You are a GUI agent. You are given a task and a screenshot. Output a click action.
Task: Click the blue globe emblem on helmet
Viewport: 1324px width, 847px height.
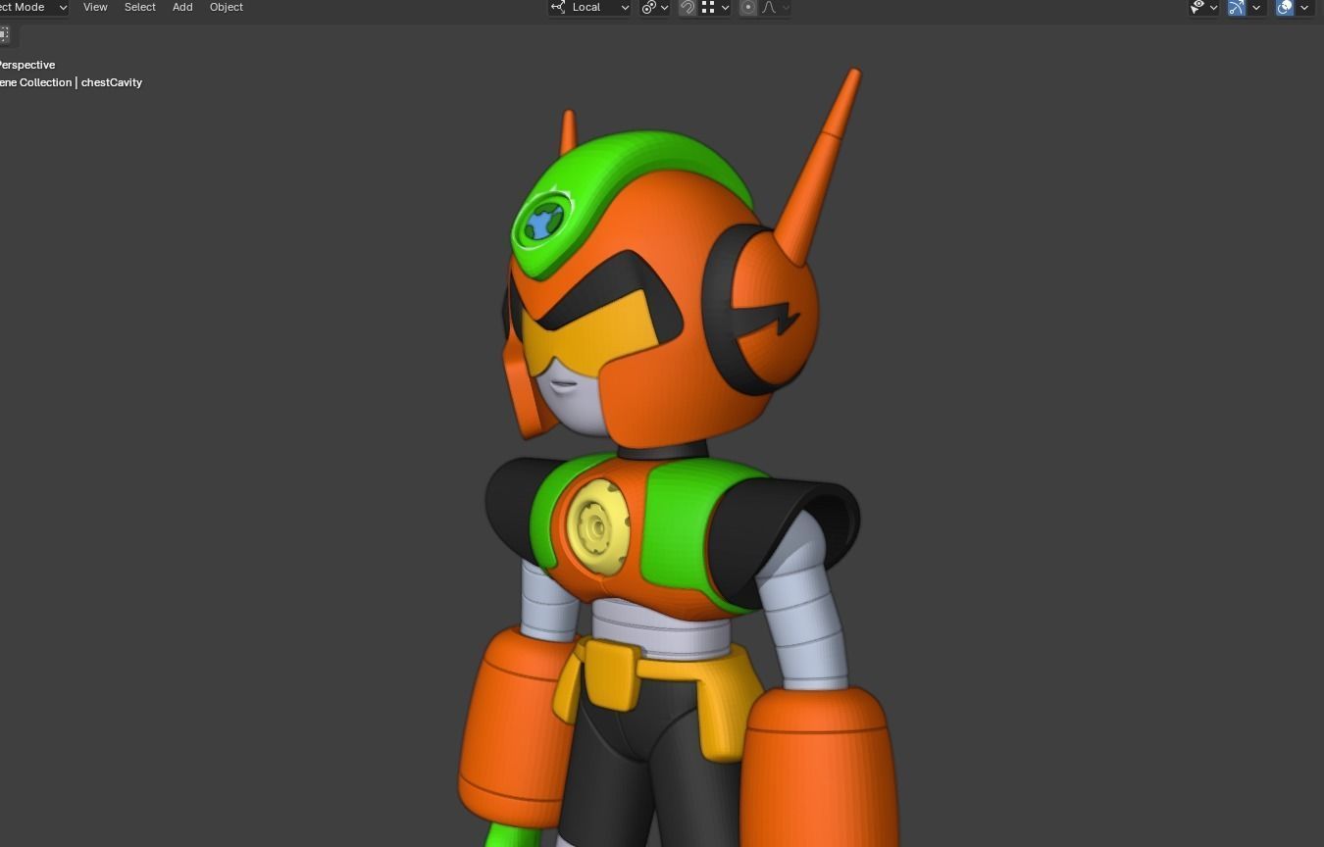[542, 224]
